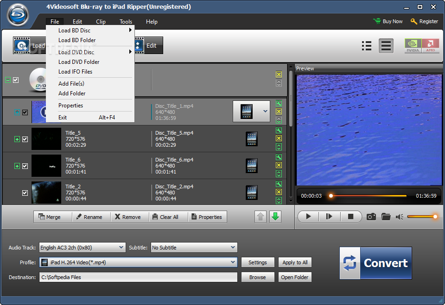Toggle NVIDIA acceleration icon
The height and width of the screenshot is (305, 445).
point(413,46)
